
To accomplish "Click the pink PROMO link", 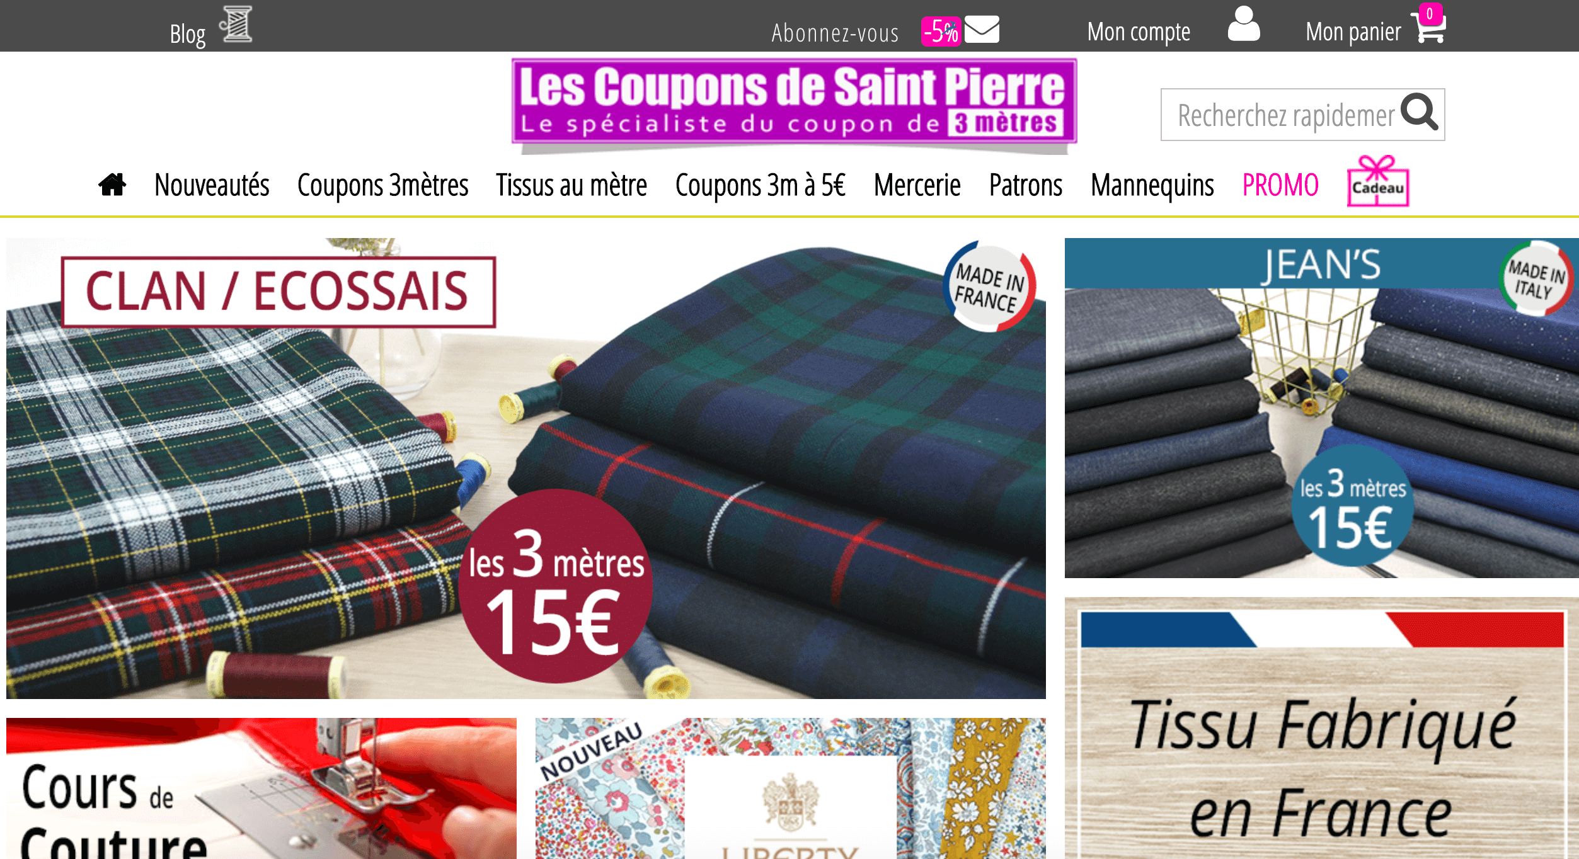I will click(1280, 185).
